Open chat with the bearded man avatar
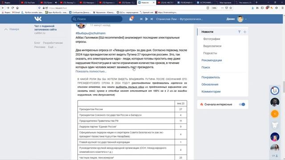The height and width of the screenshot is (160, 285). [275, 102]
